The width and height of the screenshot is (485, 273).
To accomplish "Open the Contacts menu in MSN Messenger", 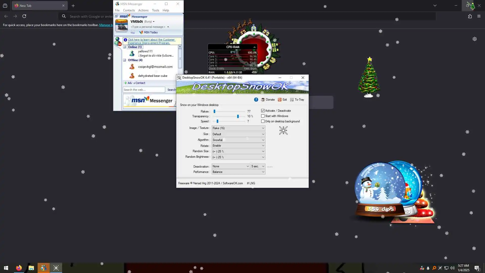I will pos(129,10).
